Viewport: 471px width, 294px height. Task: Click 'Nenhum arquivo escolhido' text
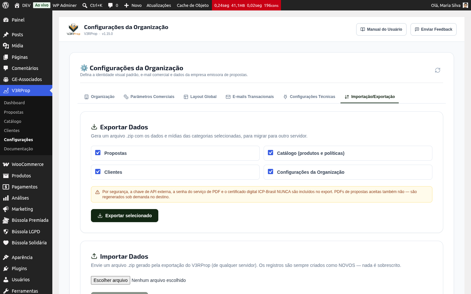(159, 280)
